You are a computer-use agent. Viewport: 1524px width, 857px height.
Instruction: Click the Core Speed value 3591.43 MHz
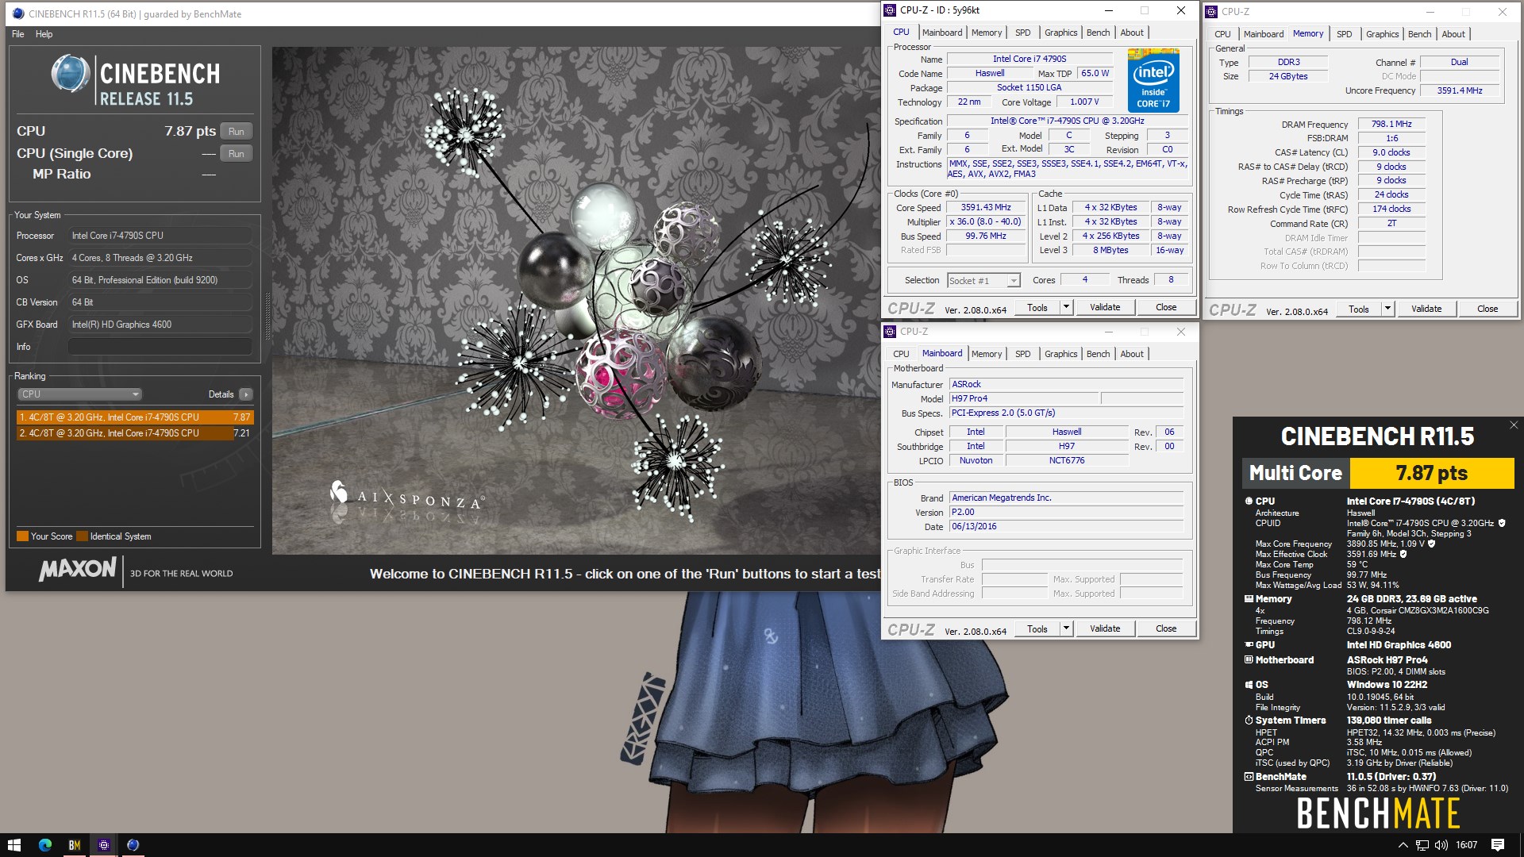click(986, 208)
